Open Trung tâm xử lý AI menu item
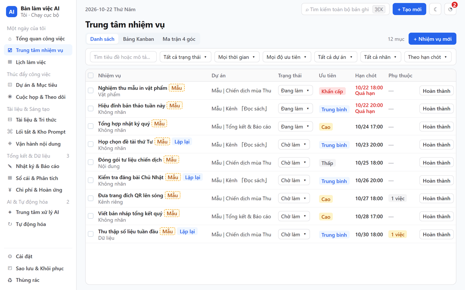 tap(38, 212)
